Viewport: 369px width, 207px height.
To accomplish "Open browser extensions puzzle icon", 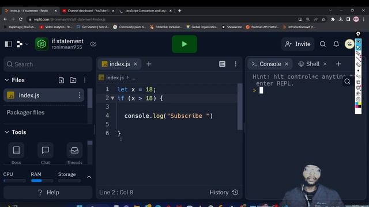I will tap(333, 19).
